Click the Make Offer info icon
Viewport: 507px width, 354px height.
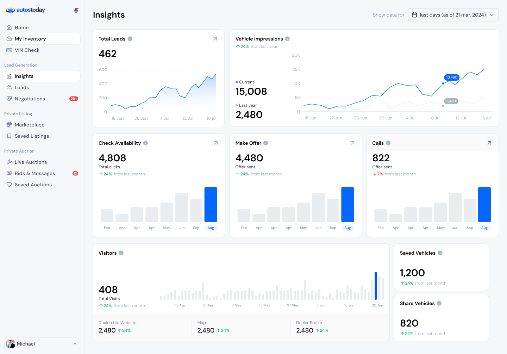coord(266,143)
